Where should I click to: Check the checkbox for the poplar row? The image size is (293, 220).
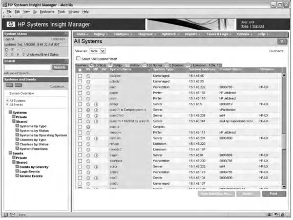coord(80,93)
